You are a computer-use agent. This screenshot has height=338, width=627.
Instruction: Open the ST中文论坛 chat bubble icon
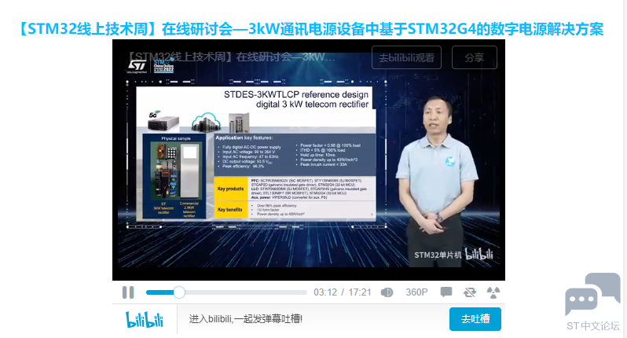pyautogui.click(x=592, y=295)
